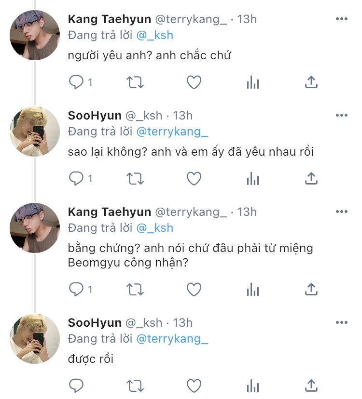View analytics of Taehyun's 'bằng chứng?' tweet
The height and width of the screenshot is (399, 362).
click(x=253, y=290)
